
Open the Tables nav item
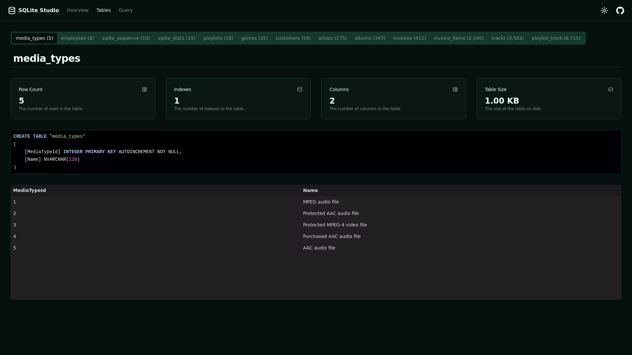tap(104, 10)
